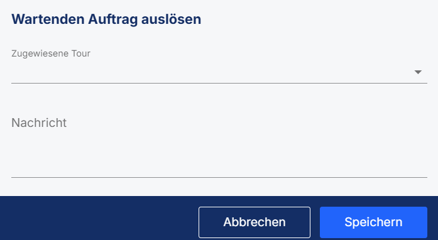The image size is (438, 240).
Task: Click the bottom underline of the Nachricht field
Action: click(219, 177)
